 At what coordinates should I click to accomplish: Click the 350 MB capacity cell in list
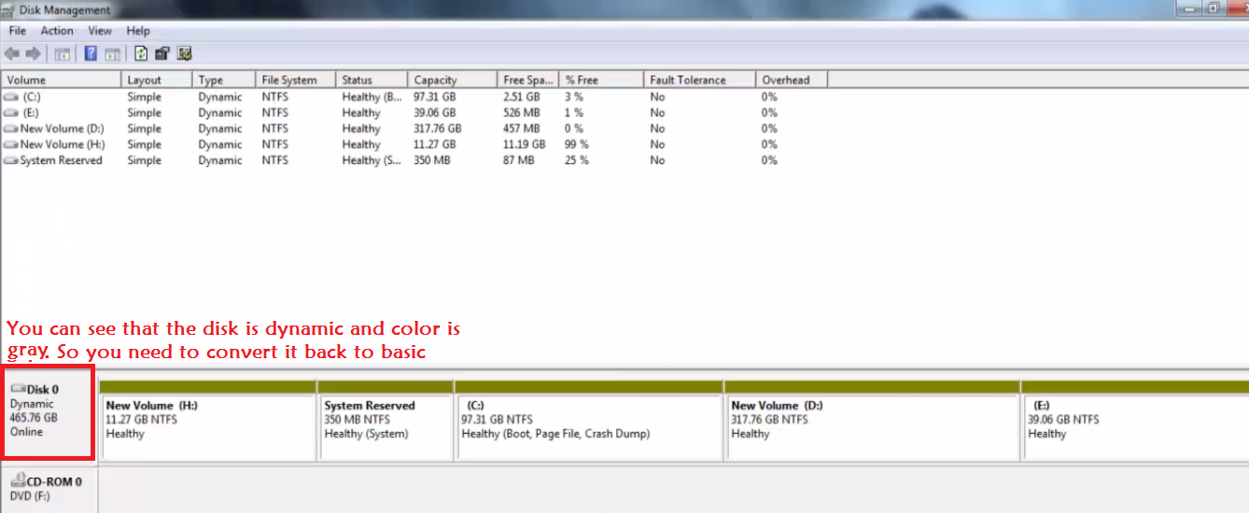coord(431,160)
